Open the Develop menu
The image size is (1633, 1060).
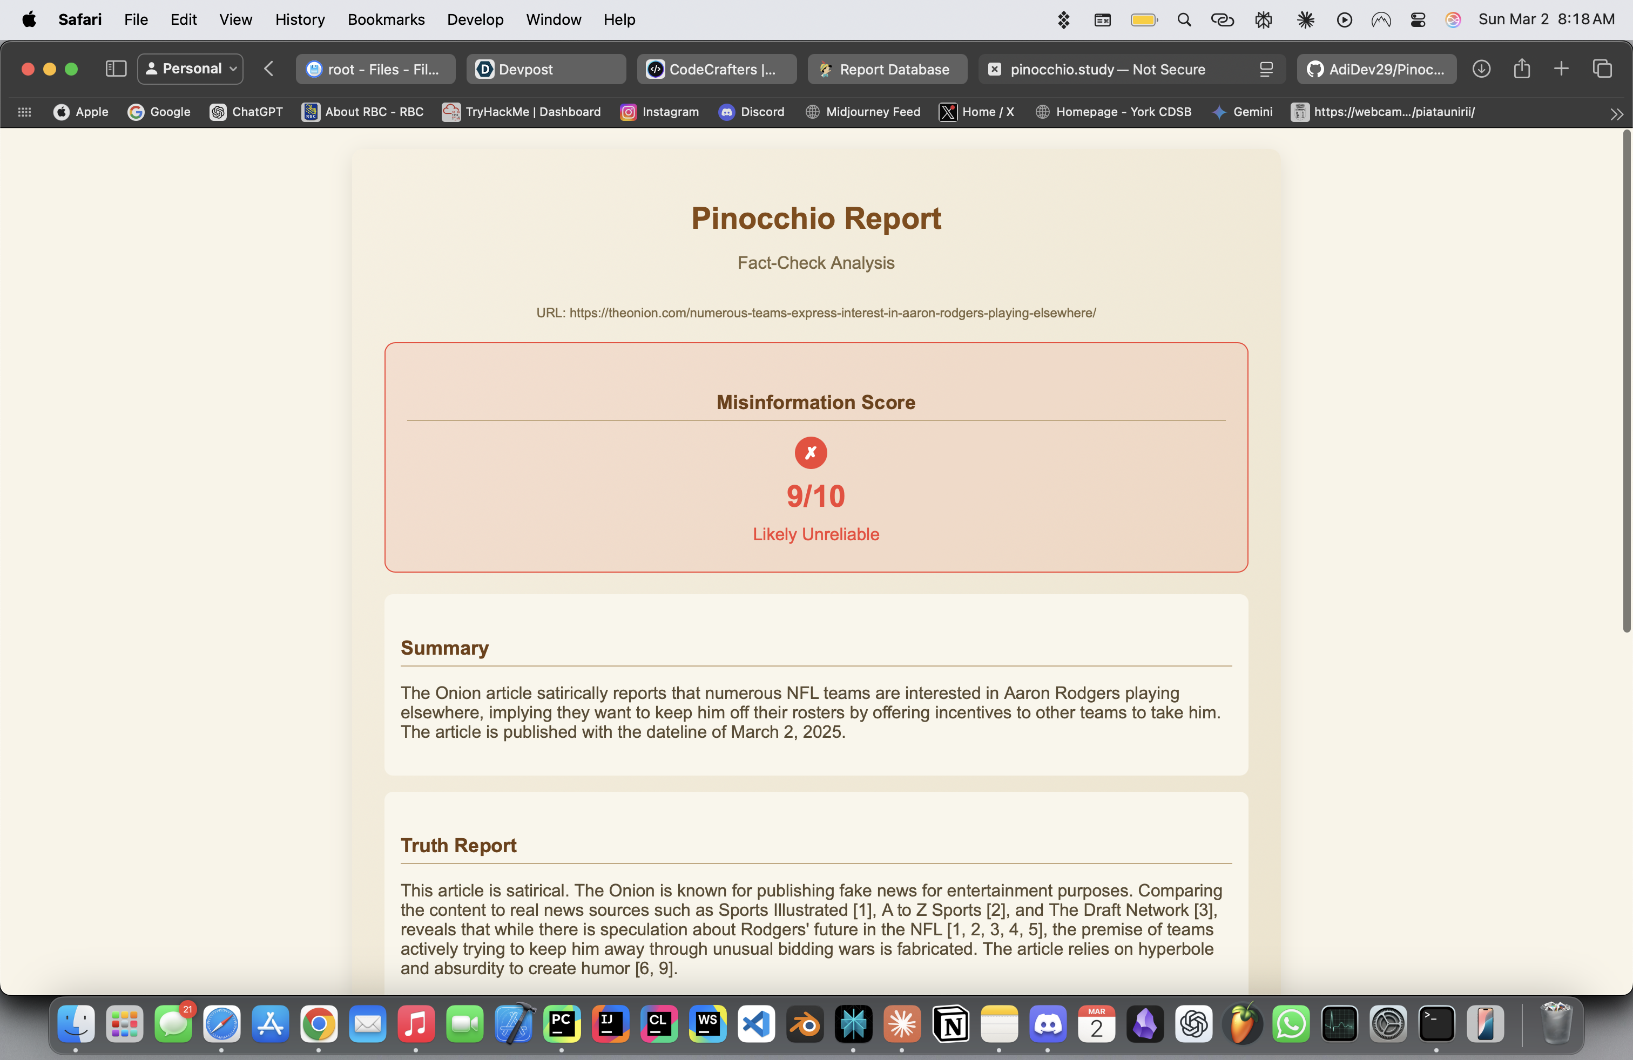pos(475,19)
